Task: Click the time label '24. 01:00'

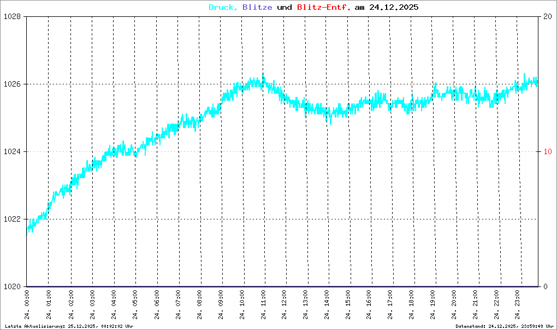Action: [48, 305]
